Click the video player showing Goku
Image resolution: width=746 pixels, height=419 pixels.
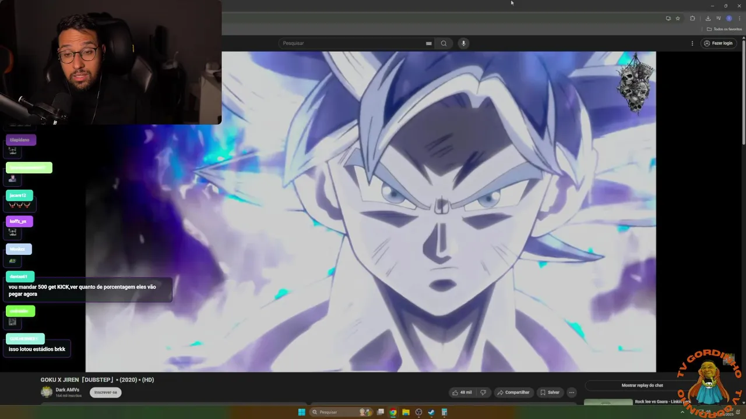[x=371, y=212]
